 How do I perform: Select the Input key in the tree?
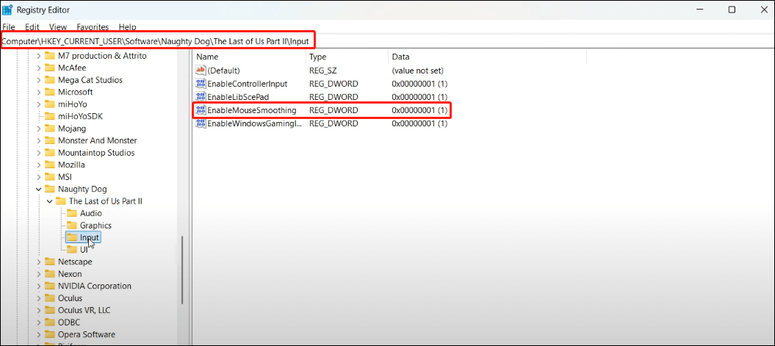pyautogui.click(x=90, y=238)
